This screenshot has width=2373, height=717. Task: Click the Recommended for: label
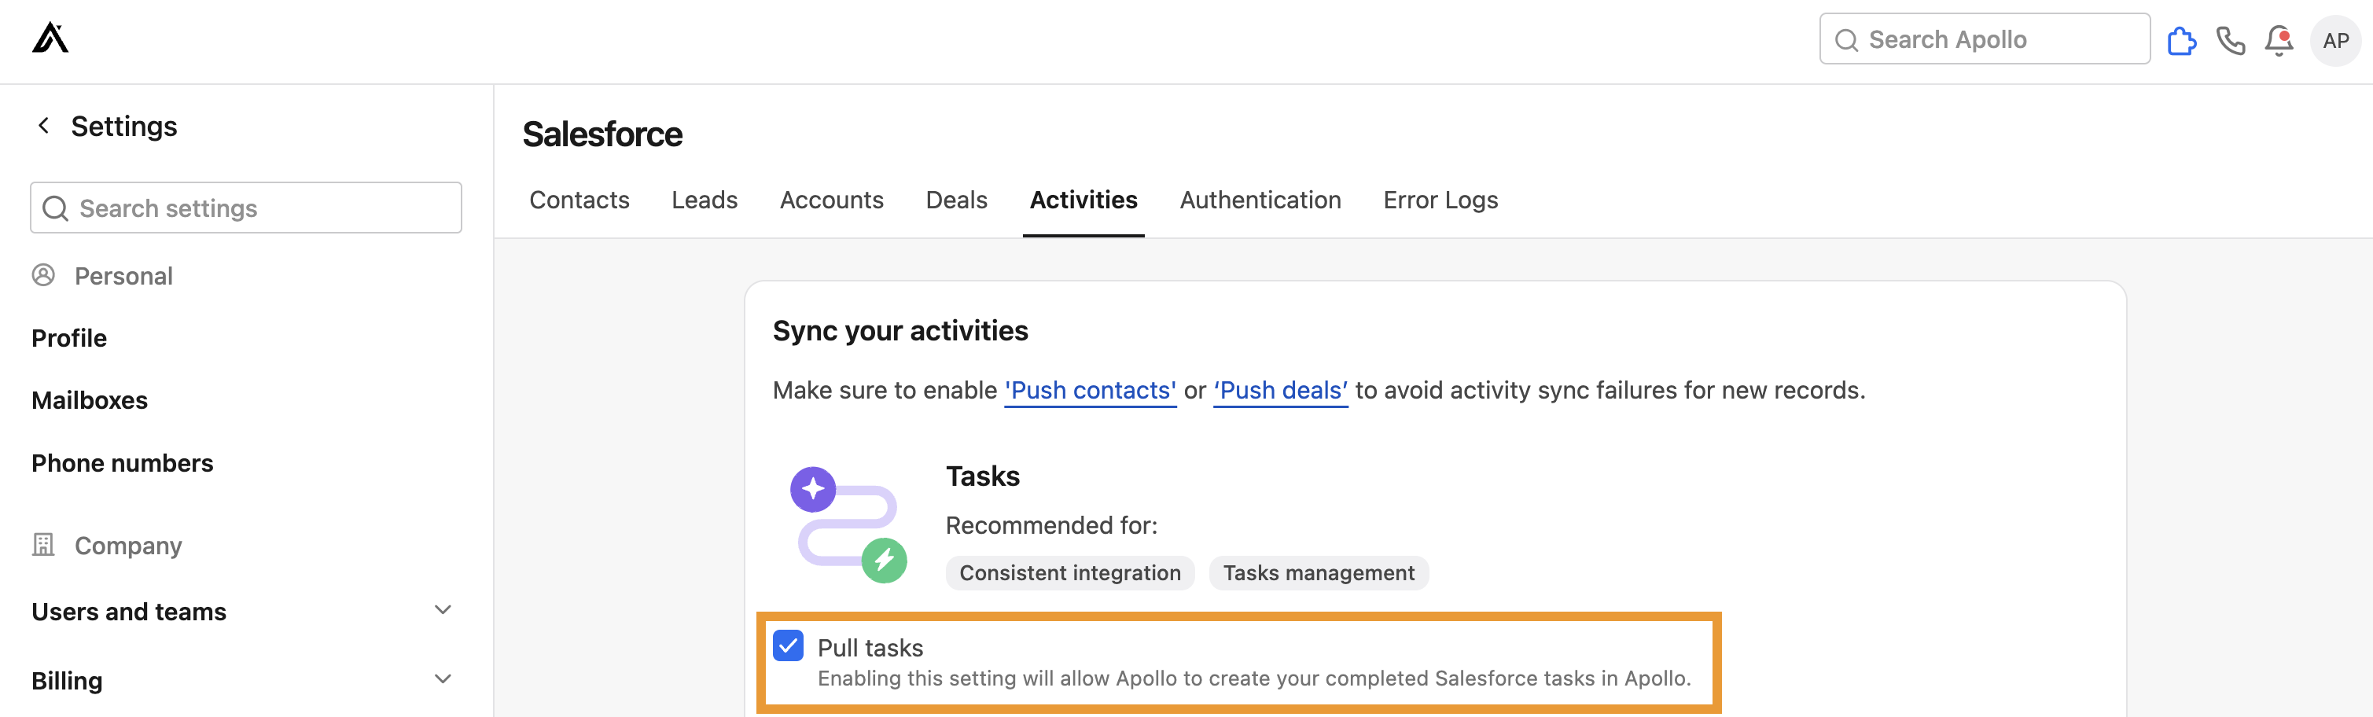tap(1051, 525)
